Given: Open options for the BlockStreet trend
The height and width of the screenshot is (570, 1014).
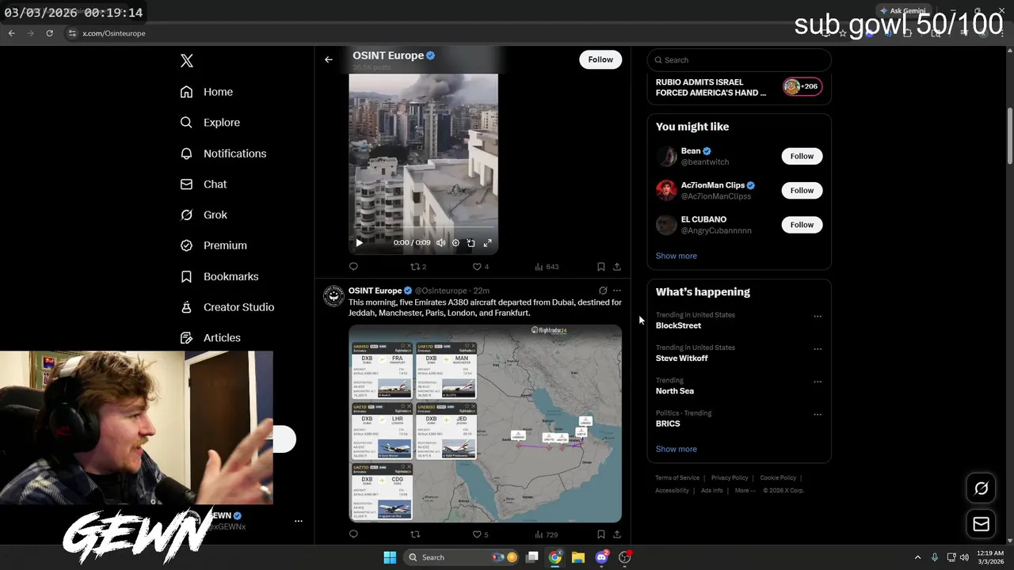Looking at the screenshot, I should coord(818,317).
